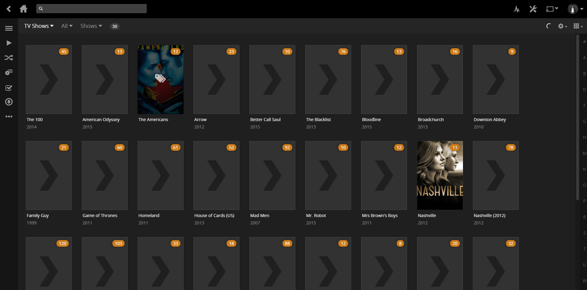587x290 pixels.
Task: Click the sync download icon in the sidebar
Action: pyautogui.click(x=9, y=102)
